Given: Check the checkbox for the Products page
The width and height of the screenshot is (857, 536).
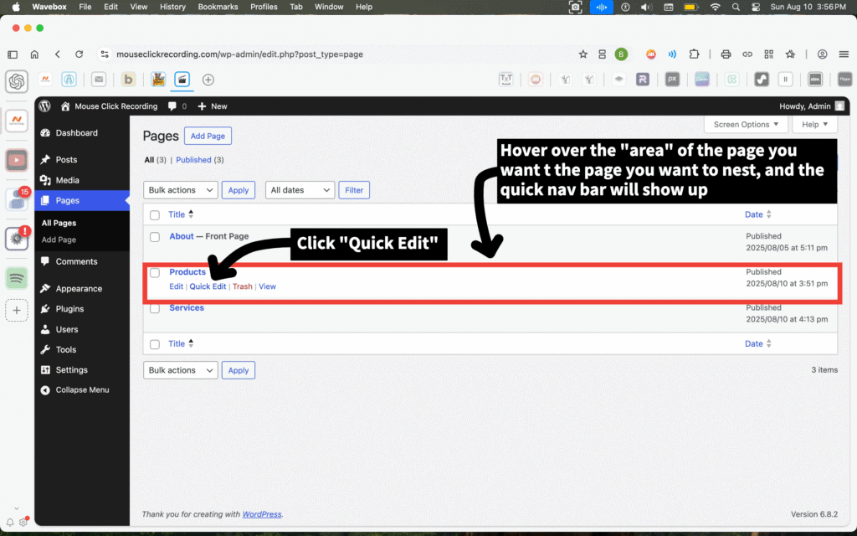Looking at the screenshot, I should click(x=155, y=273).
